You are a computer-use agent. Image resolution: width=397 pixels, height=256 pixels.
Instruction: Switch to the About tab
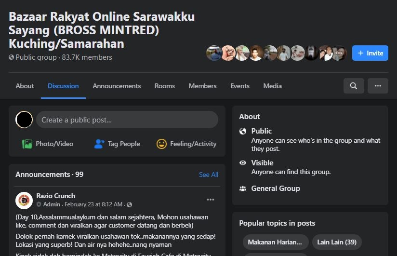click(25, 86)
